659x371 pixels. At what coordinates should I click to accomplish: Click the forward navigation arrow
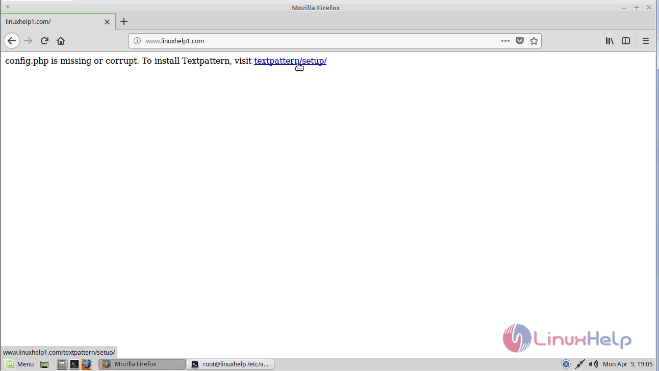point(28,41)
